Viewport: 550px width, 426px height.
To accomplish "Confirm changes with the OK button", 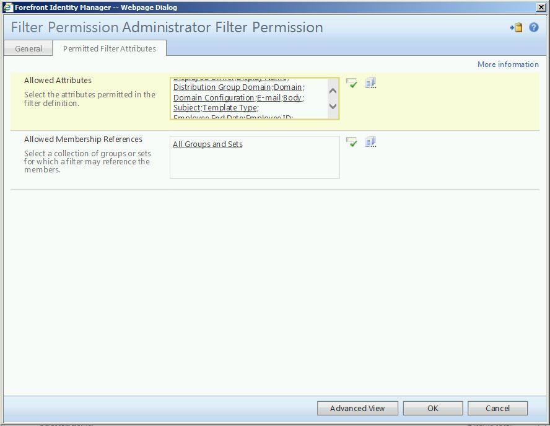I will 433,408.
